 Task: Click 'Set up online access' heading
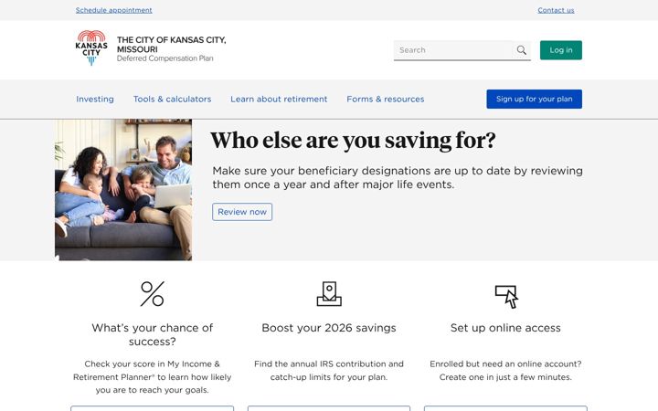505,328
